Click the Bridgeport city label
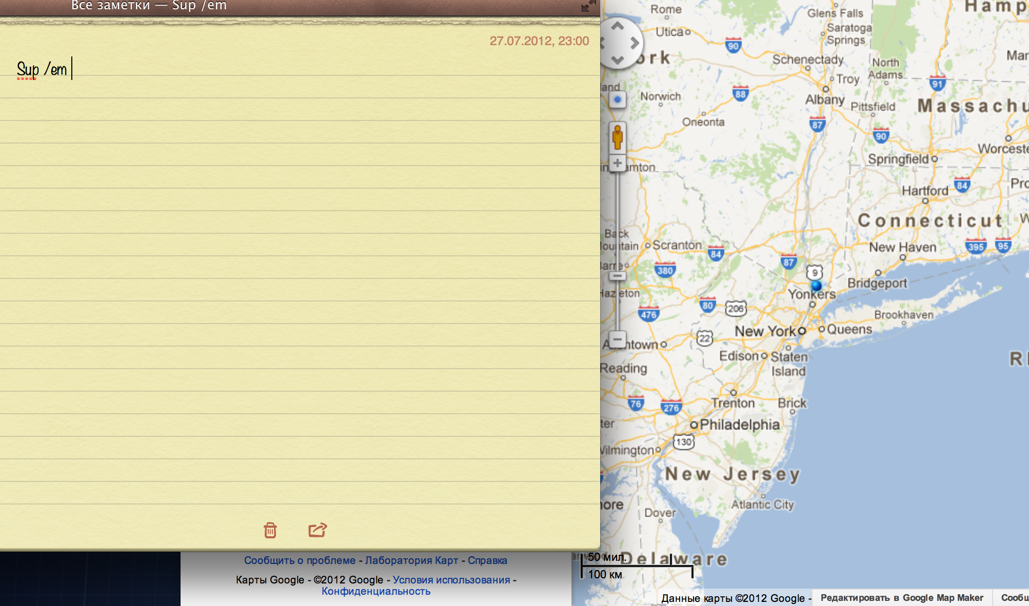 877,283
